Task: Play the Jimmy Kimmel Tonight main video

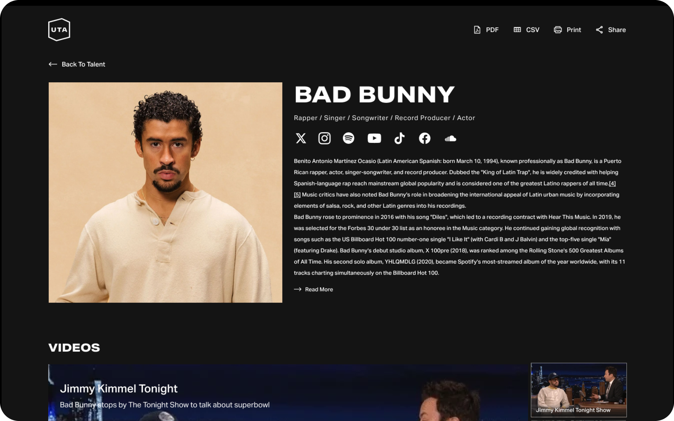Action: (288, 392)
